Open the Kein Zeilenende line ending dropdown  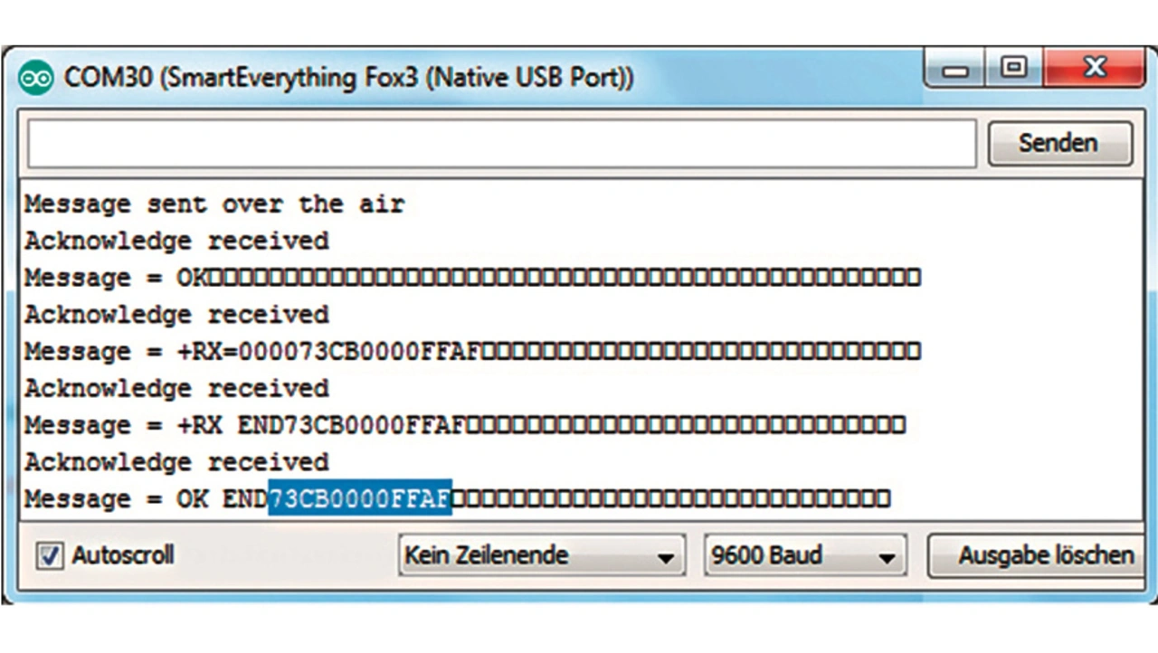pyautogui.click(x=541, y=555)
